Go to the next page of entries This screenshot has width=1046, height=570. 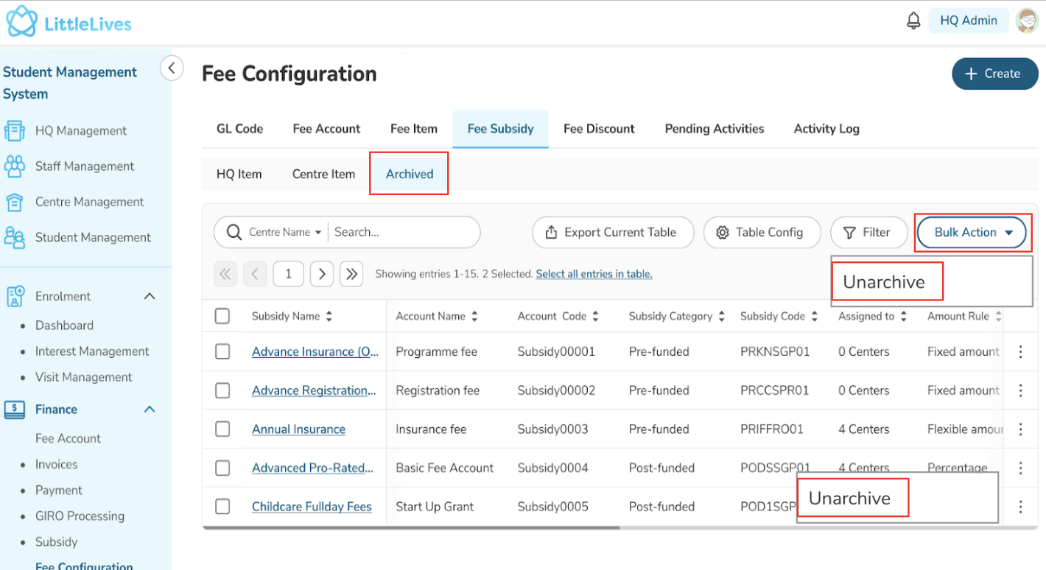pyautogui.click(x=322, y=274)
